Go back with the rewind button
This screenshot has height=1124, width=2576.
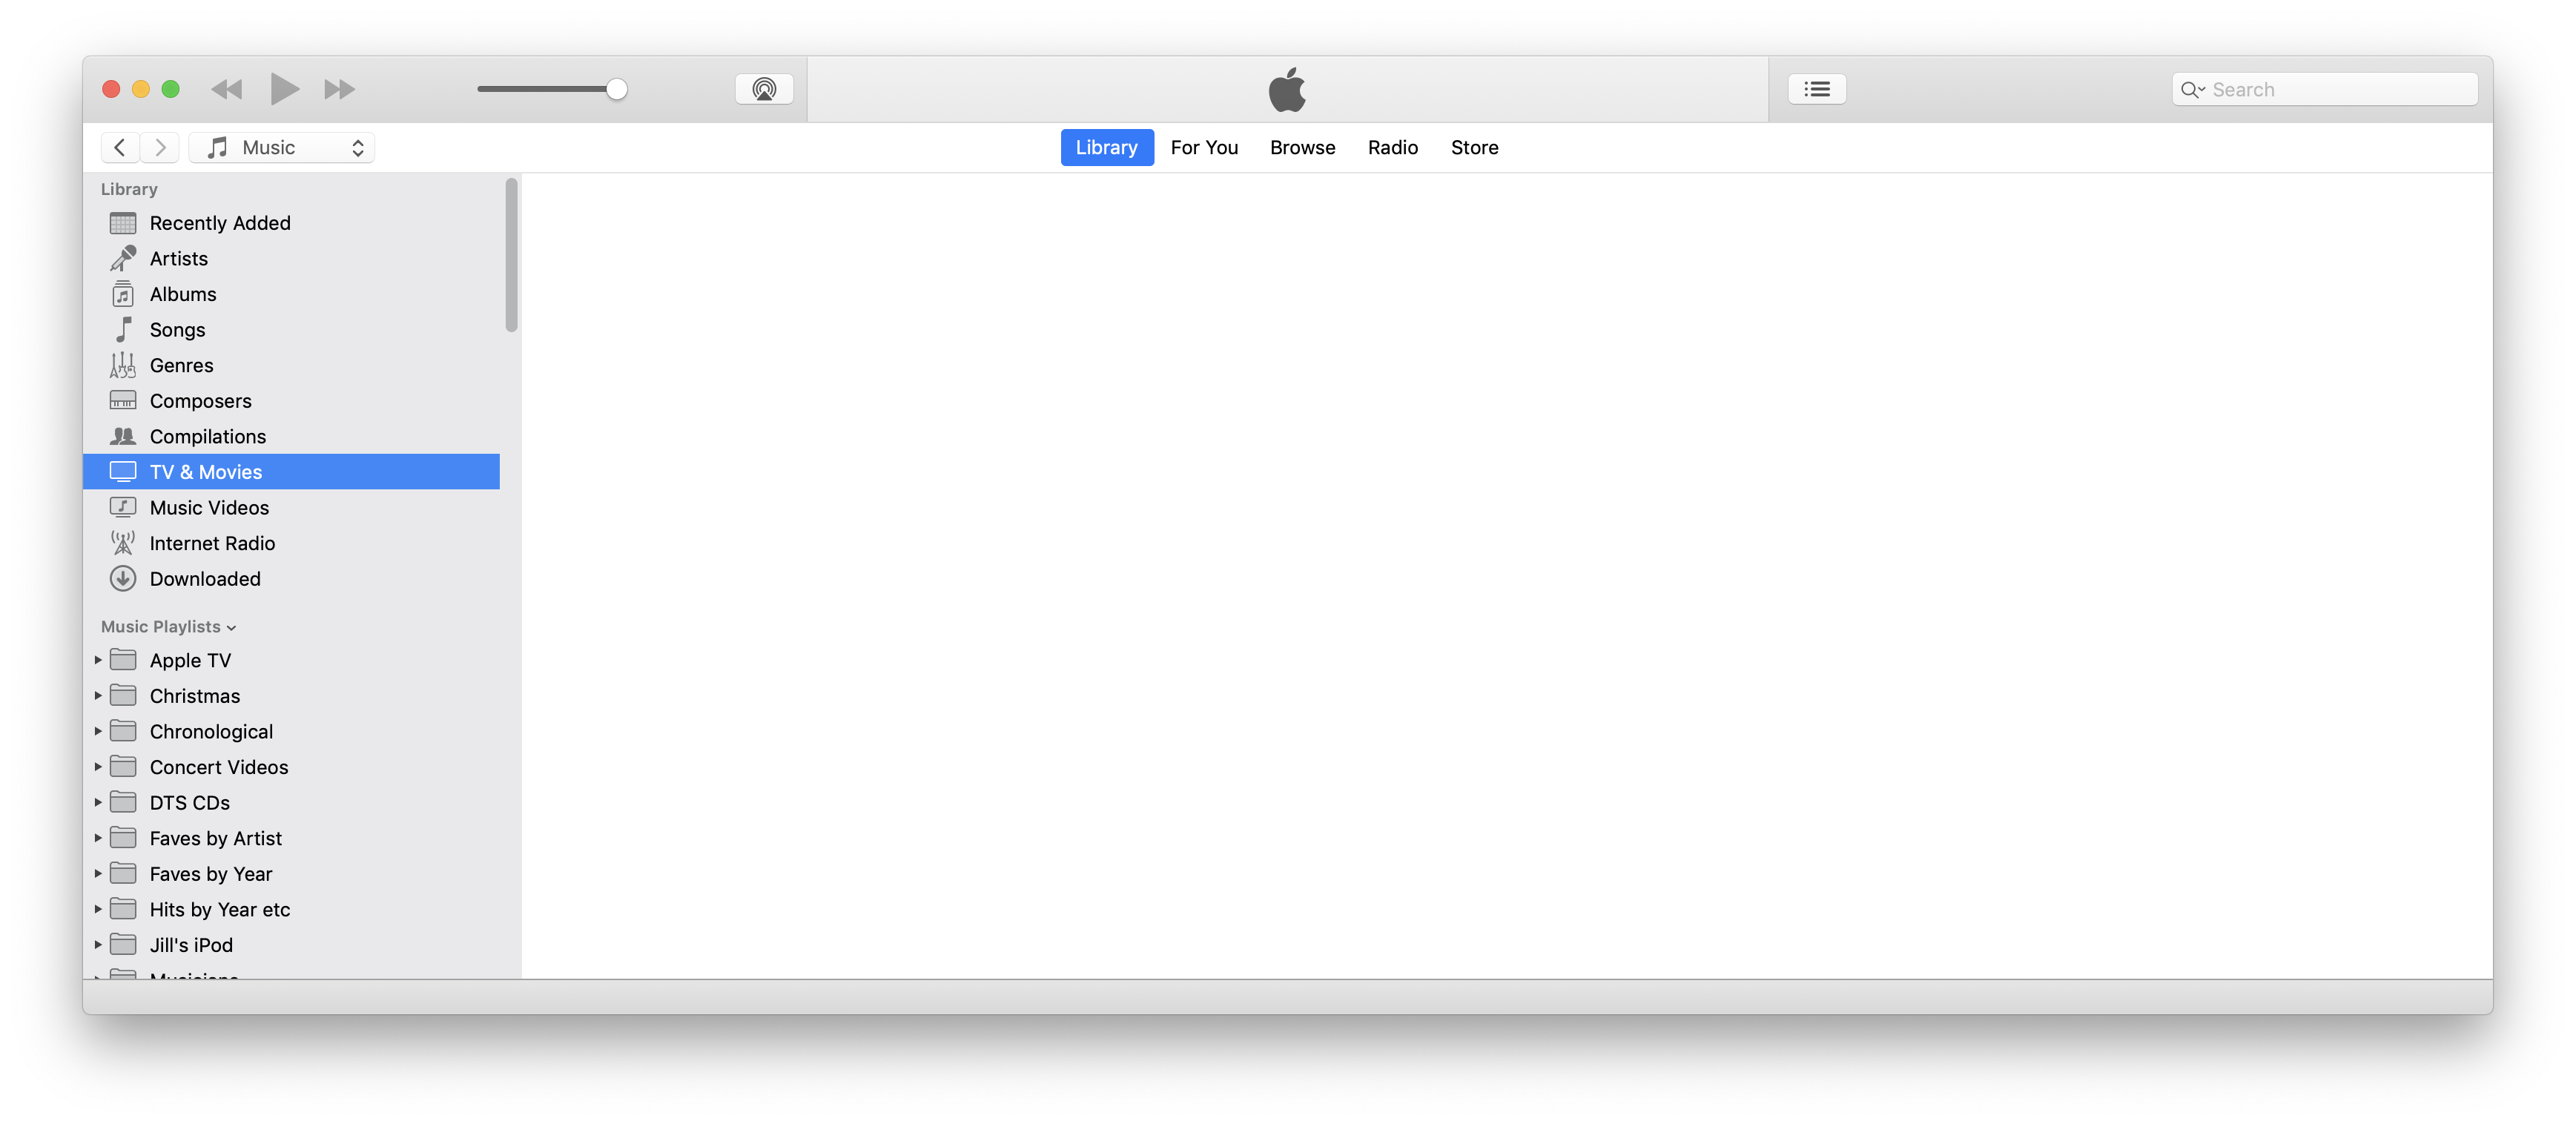click(227, 90)
